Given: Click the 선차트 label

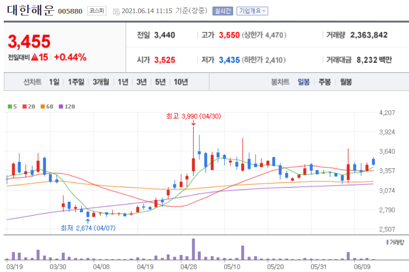Looking at the screenshot, I should pyautogui.click(x=33, y=82).
